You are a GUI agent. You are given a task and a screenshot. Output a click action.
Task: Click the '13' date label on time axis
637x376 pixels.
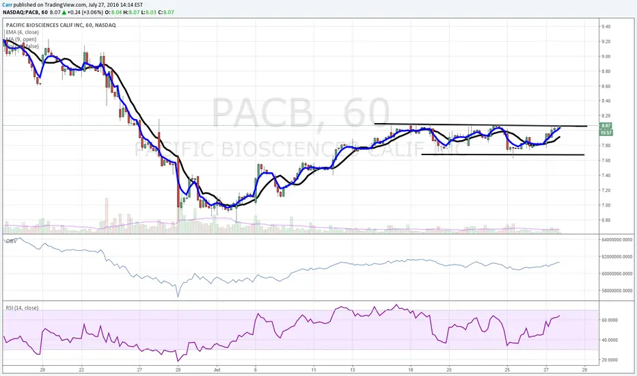coord(352,370)
